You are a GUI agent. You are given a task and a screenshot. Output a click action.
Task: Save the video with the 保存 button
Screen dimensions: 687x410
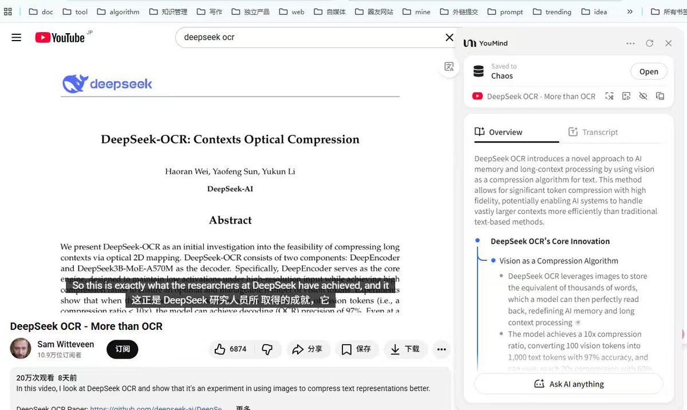click(357, 349)
